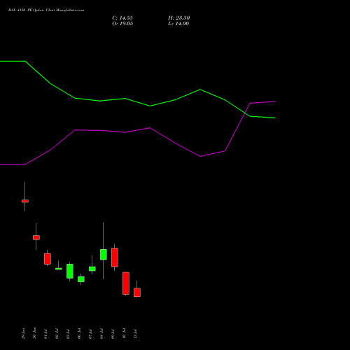Click the '03 Jul' date axis label

[68, 334]
